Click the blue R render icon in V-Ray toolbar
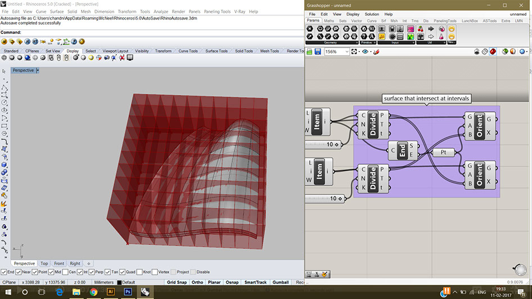Screen dimensions: 532x299 click(28, 42)
